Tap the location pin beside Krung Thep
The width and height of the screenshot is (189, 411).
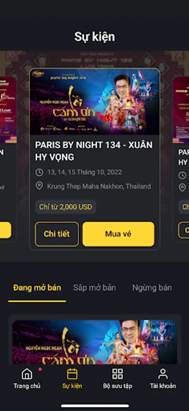tap(39, 186)
